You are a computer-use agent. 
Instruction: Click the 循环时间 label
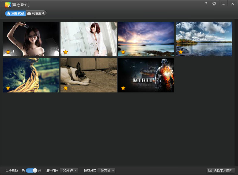coord(52,170)
